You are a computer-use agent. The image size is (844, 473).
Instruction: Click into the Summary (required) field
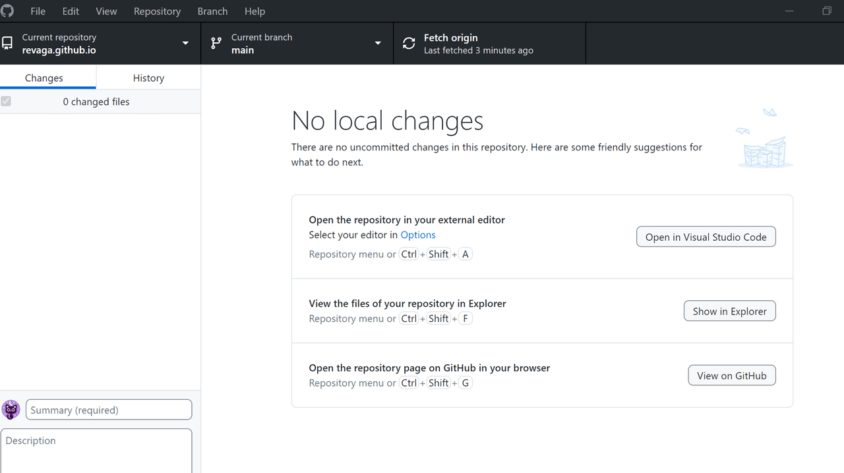pos(109,410)
